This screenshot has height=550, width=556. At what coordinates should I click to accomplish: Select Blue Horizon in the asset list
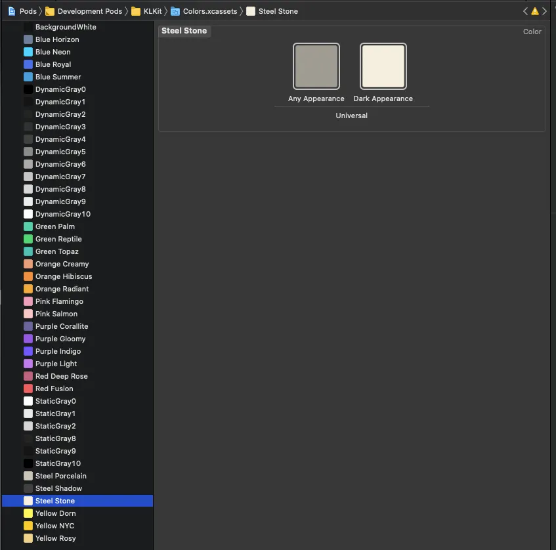click(77, 39)
